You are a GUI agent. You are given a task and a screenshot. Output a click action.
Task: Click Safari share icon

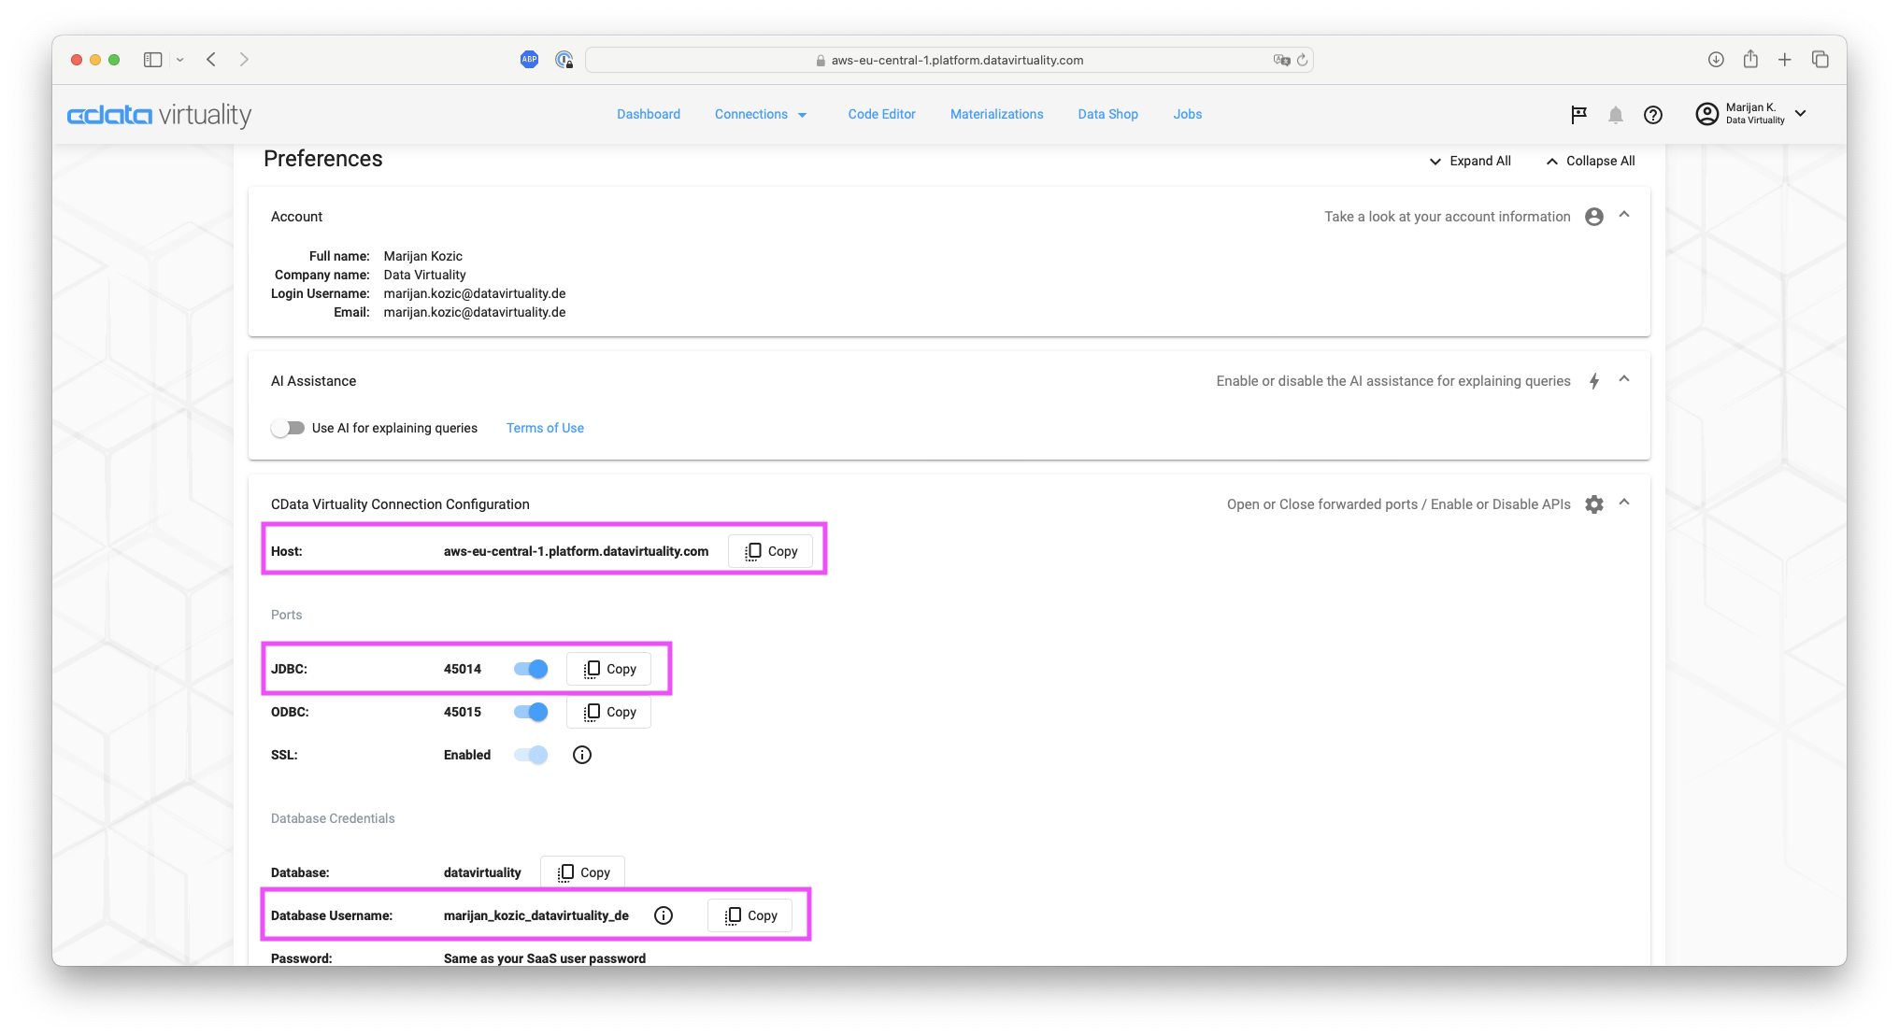(1749, 60)
